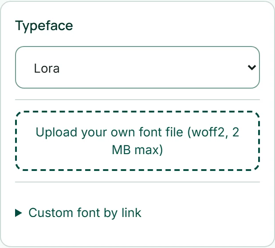Viewport: 275px width, 248px height.
Task: Click the upload your own font file area
Action: tap(137, 141)
